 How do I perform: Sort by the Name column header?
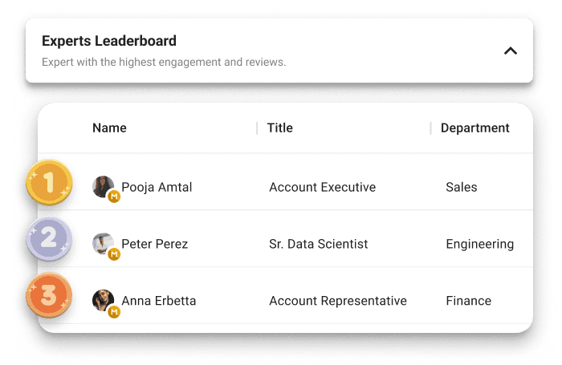point(109,128)
